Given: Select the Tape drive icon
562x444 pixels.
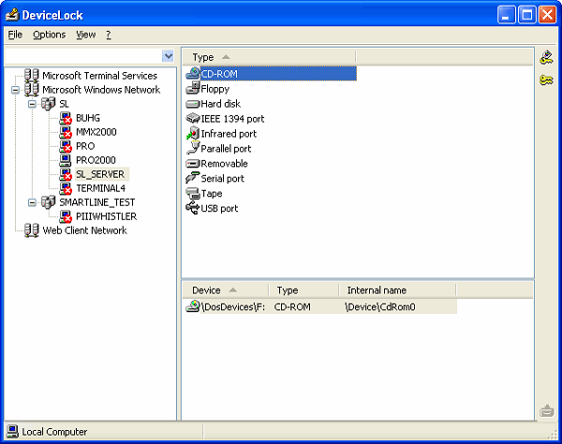Looking at the screenshot, I should 193,193.
